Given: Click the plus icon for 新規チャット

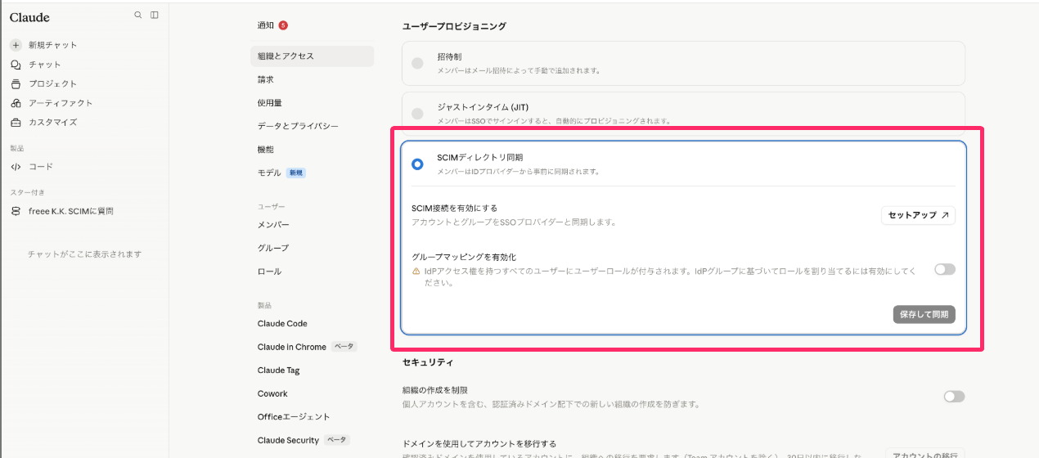Looking at the screenshot, I should tap(16, 45).
